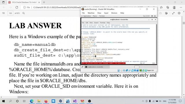Open Windows taskbar search

[x=10, y=101]
